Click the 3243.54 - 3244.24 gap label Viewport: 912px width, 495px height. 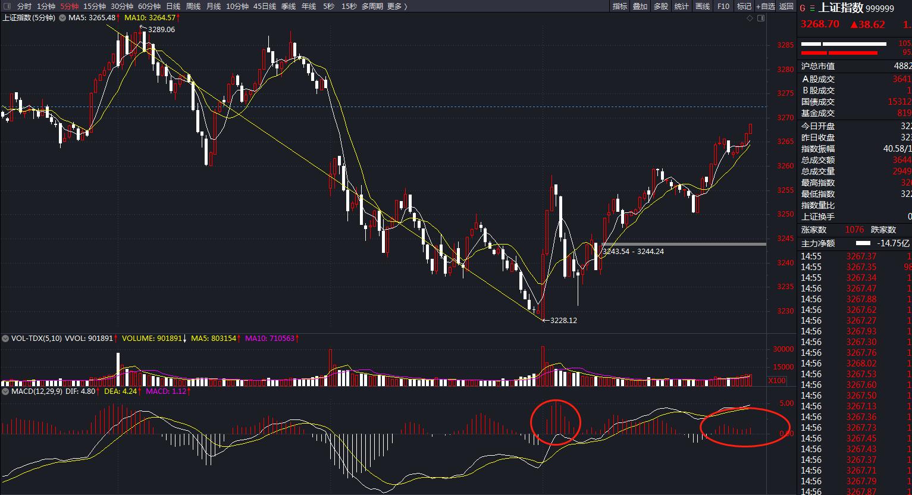pyautogui.click(x=633, y=252)
